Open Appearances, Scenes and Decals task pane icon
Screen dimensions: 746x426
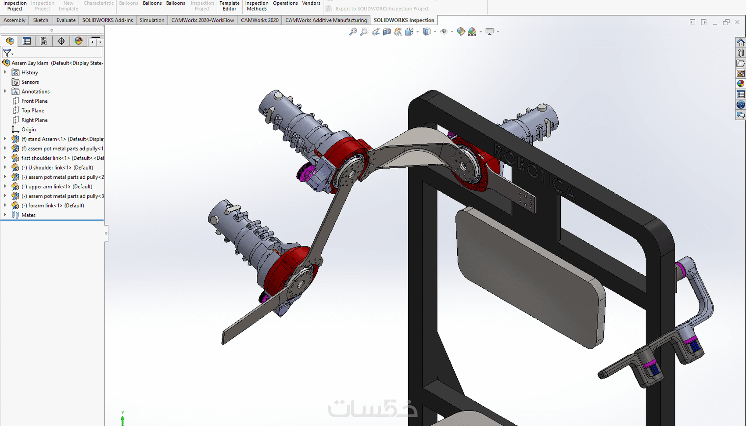[741, 84]
